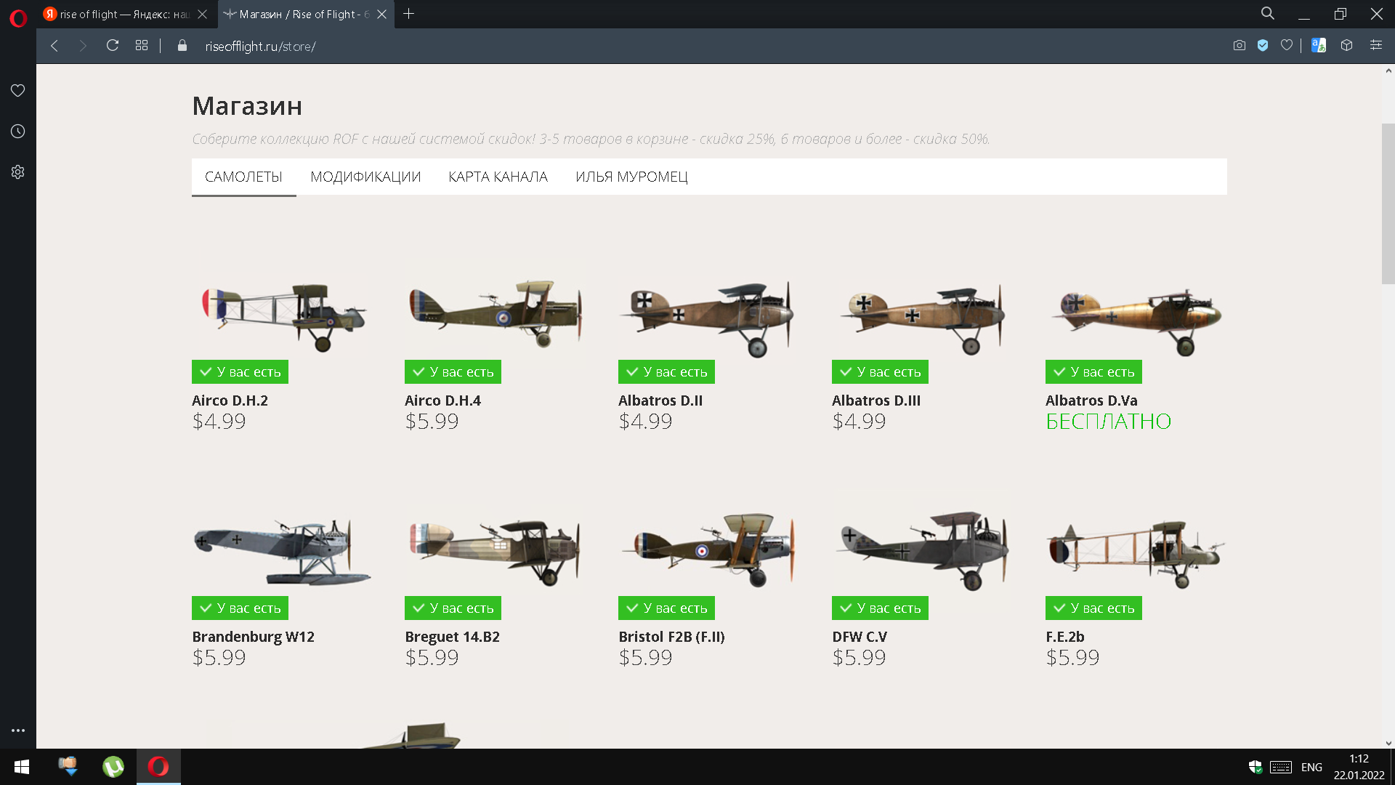Switch to the МОДИФИКАЦИИ tab
Screen dimensions: 1395x785
pyautogui.click(x=365, y=177)
